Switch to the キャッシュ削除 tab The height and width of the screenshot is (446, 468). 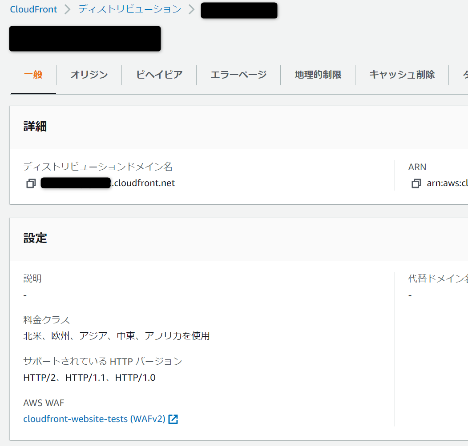tap(401, 75)
